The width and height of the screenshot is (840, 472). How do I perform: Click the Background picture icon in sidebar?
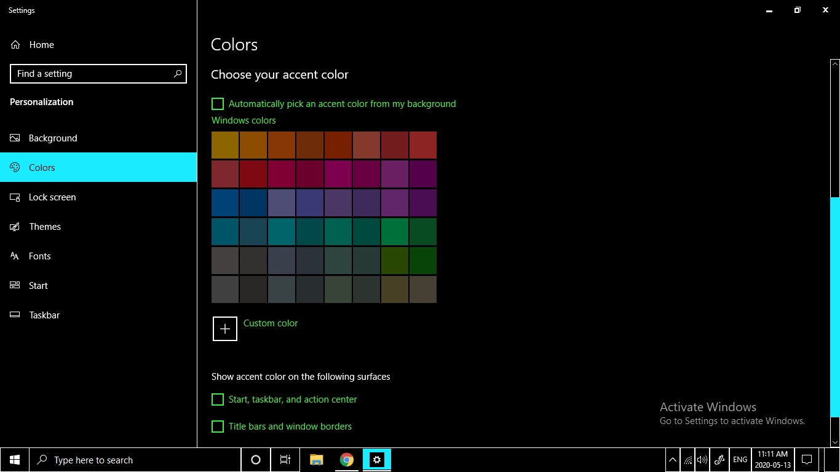coord(15,138)
